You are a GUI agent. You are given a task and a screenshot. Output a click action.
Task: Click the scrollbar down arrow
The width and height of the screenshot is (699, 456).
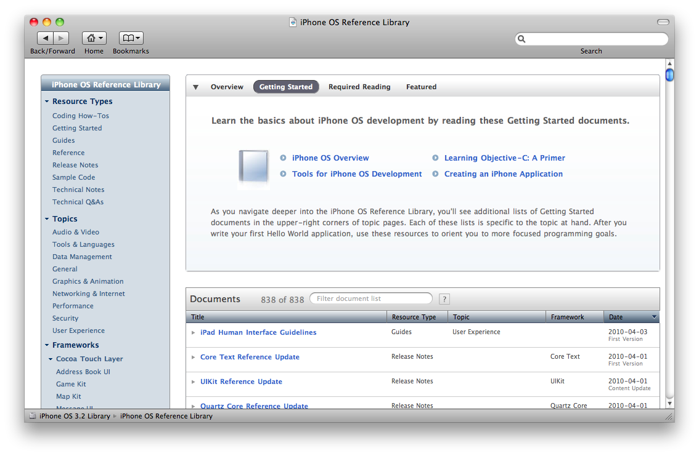tap(669, 404)
